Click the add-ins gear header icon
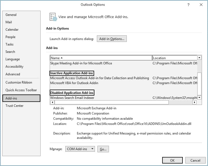The width and height of the screenshot is (208, 166). [x=53, y=17]
